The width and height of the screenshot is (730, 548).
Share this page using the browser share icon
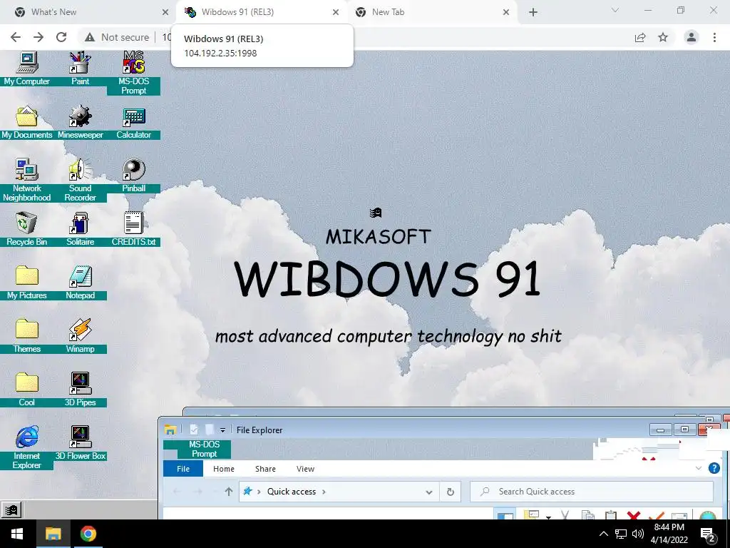pos(640,37)
